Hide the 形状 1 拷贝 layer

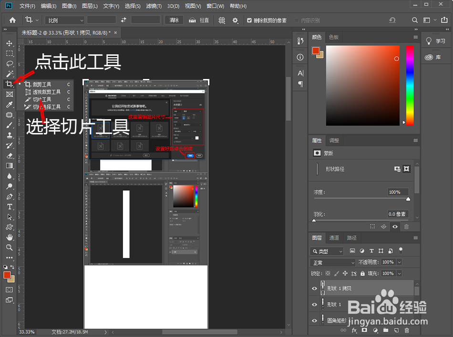click(314, 288)
